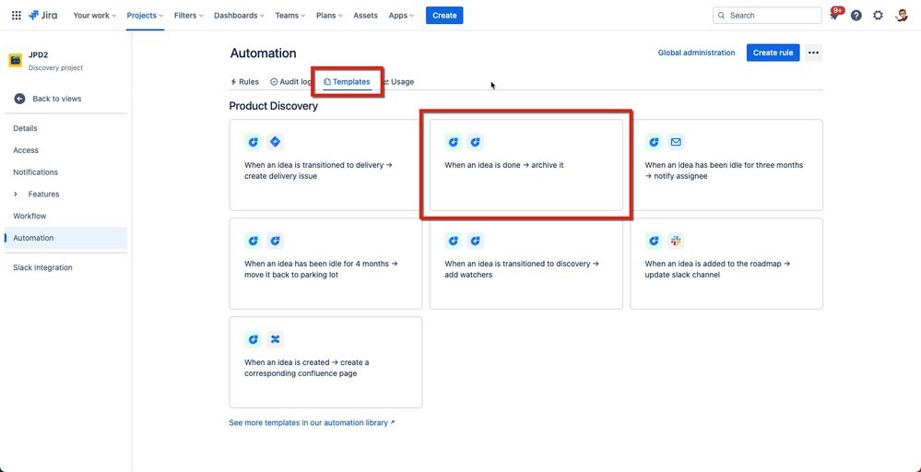Click the discovery icon on confluence page card
The width and height of the screenshot is (921, 472).
pos(253,339)
